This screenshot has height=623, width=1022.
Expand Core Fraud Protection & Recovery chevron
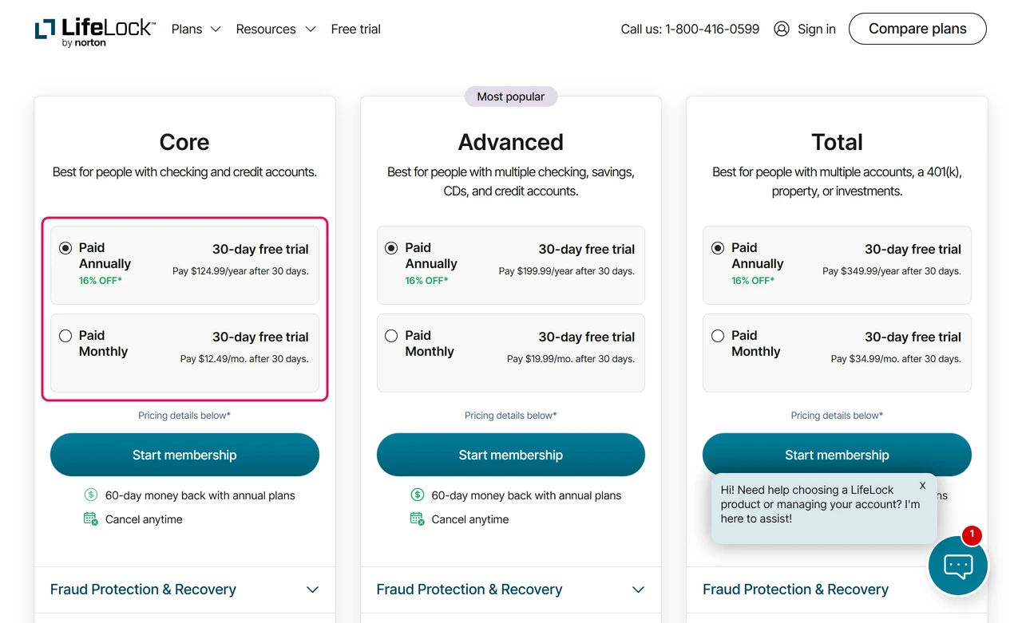tap(312, 589)
